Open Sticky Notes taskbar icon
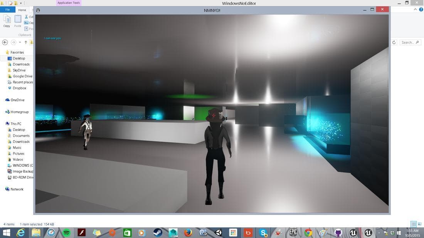 tap(97, 233)
